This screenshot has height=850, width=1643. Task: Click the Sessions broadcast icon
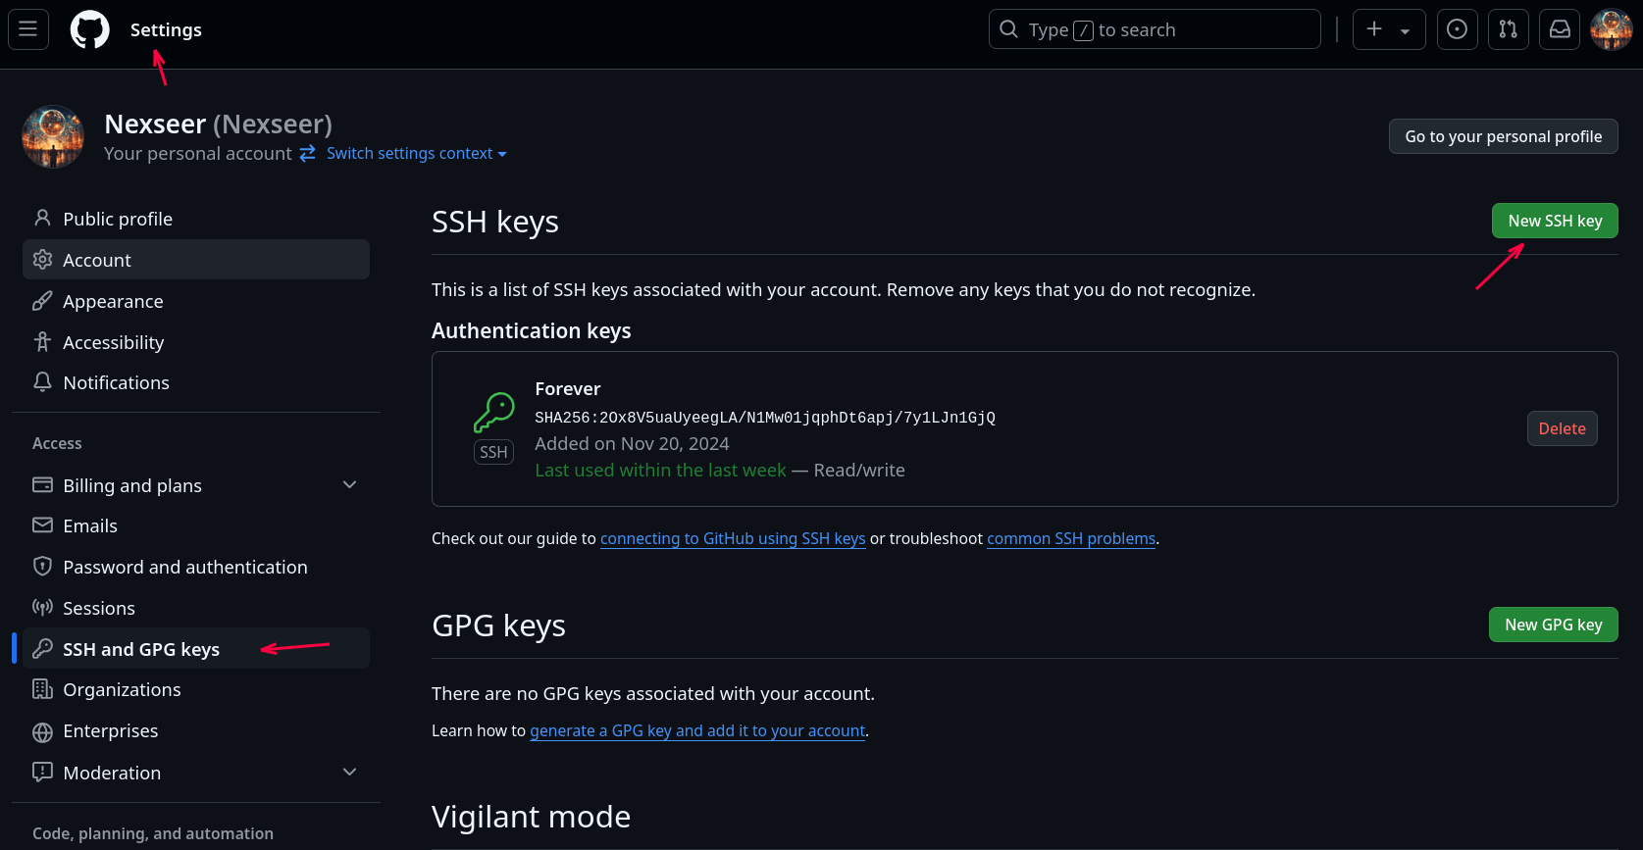(x=42, y=608)
